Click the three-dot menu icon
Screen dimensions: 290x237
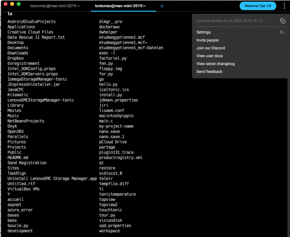coord(284,6)
